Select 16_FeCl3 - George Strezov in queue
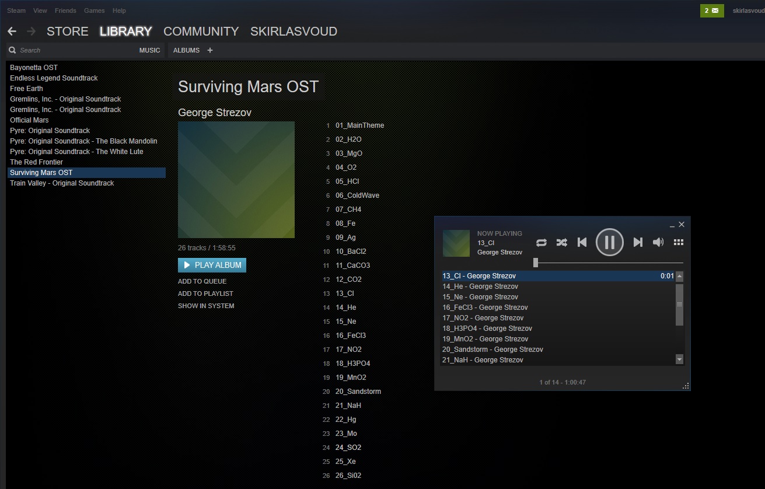The width and height of the screenshot is (765, 489). coord(558,308)
